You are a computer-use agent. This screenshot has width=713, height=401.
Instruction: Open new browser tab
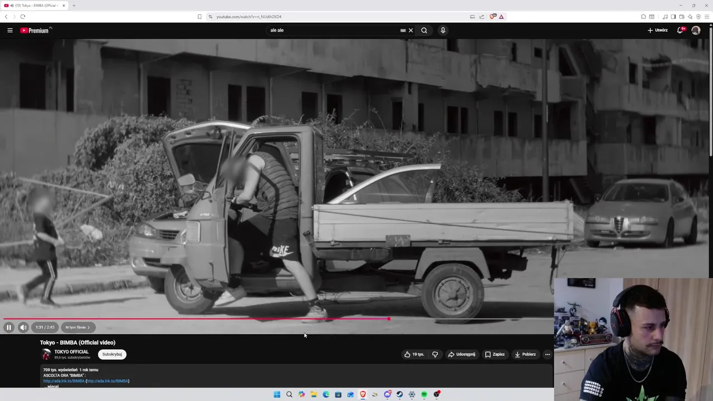(74, 6)
